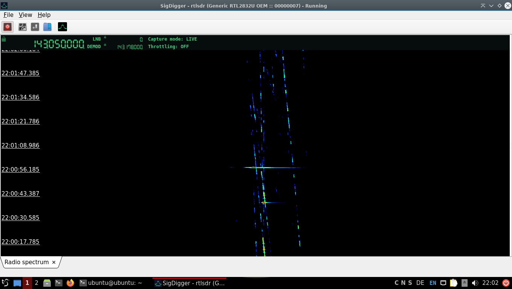
Task: Toggle the DEMOD lock icon
Action: pos(105,45)
